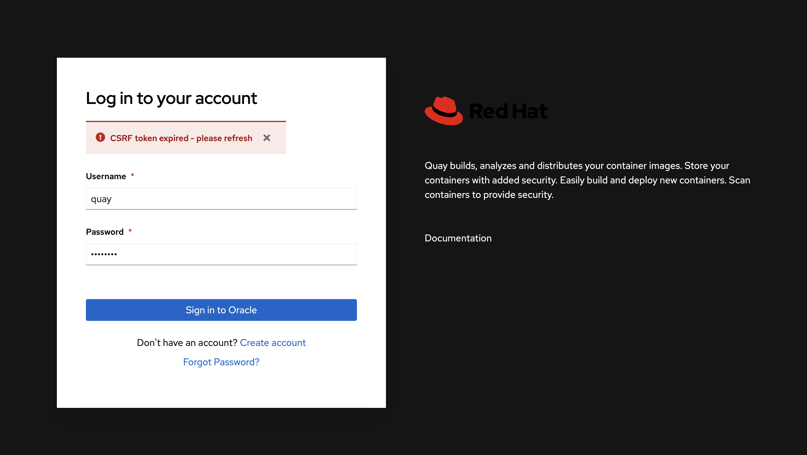Click the masked password dots

104,254
